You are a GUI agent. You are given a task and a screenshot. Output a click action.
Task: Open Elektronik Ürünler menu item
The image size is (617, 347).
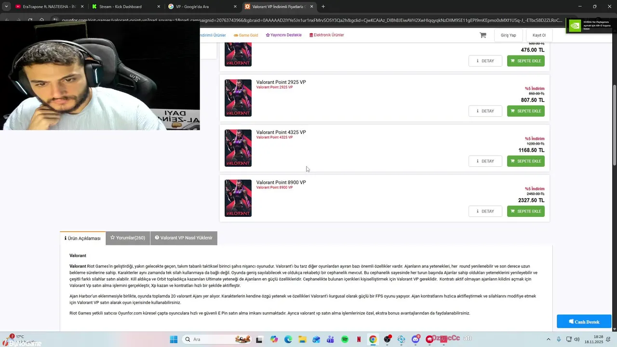click(x=327, y=35)
